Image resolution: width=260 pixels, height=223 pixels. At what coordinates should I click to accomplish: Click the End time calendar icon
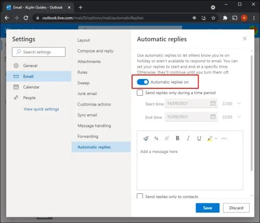[213, 116]
